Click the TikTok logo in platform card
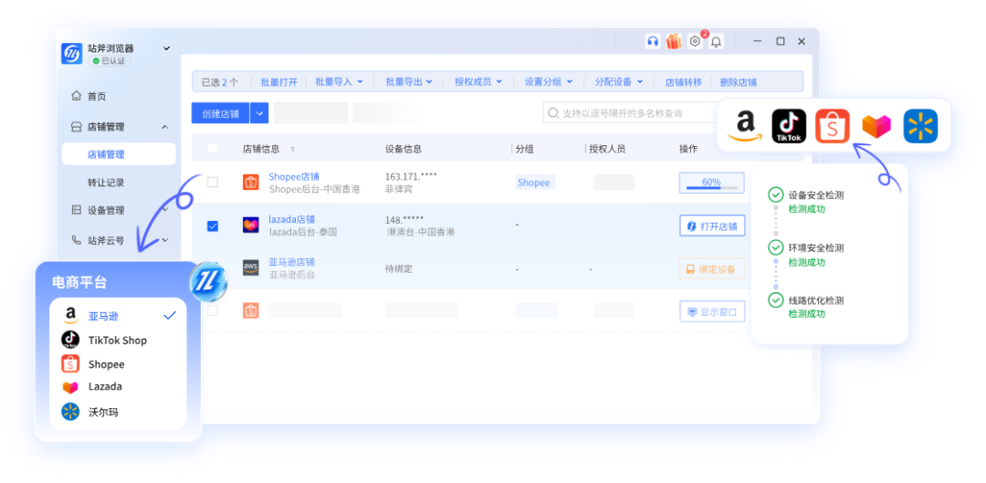986x483 pixels. 789,126
